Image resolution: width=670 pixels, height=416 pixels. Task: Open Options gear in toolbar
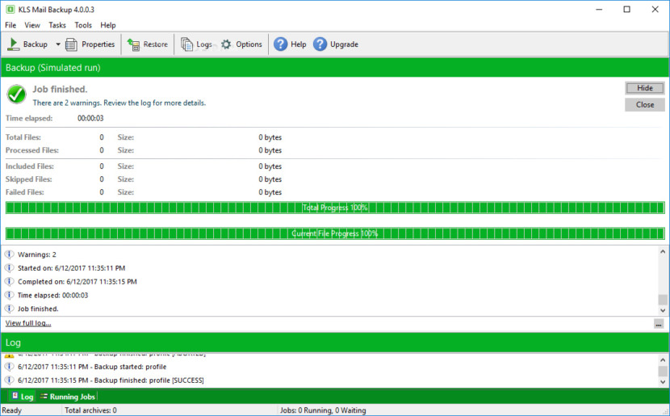coord(226,44)
